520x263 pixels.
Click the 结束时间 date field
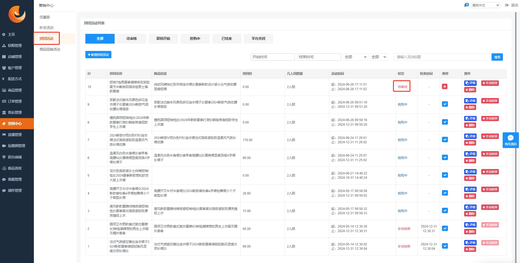319,57
